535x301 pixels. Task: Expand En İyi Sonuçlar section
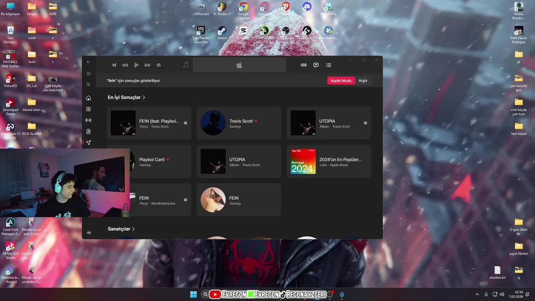coord(126,97)
